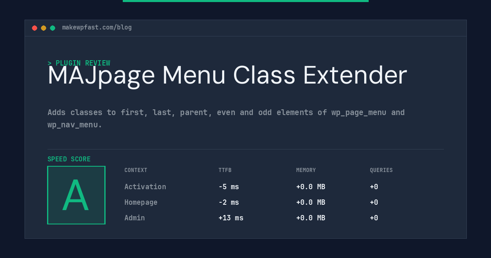Image resolution: width=491 pixels, height=258 pixels.
Task: Click the plugin description paragraph
Action: pyautogui.click(x=226, y=118)
